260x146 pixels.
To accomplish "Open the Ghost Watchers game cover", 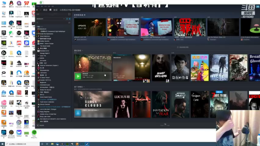I will [161, 68].
